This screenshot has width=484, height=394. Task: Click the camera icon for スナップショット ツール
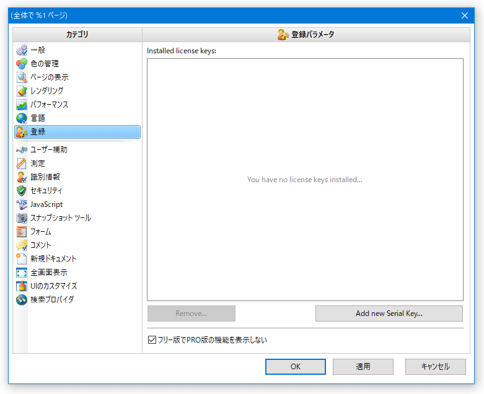tap(22, 218)
